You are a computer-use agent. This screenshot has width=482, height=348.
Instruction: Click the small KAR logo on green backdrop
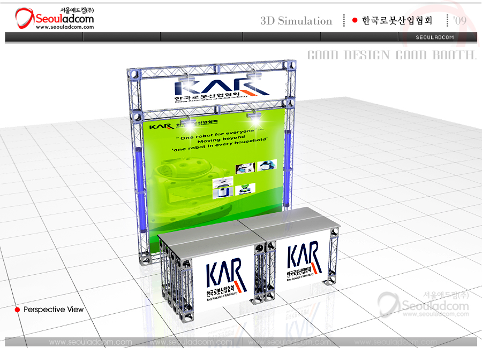point(160,127)
